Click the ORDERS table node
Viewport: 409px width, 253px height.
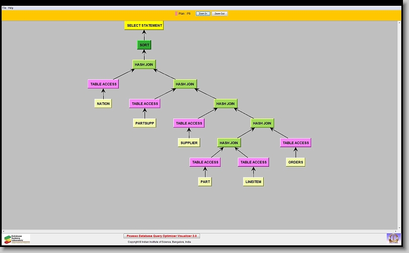[x=295, y=162]
